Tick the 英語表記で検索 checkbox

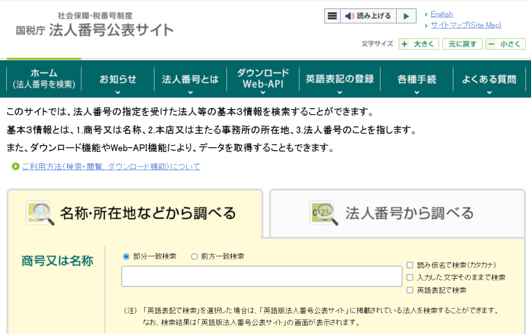tap(410, 290)
